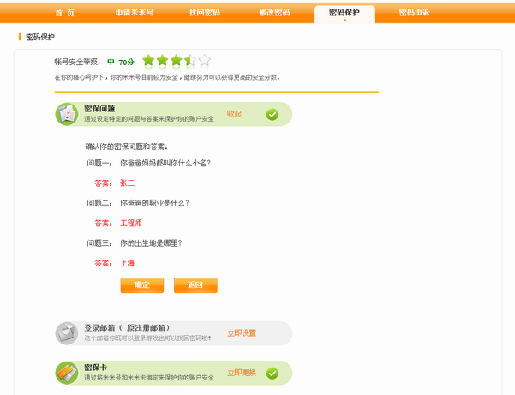The height and width of the screenshot is (395, 515).
Task: Click the empty fifth rating star
Action: (x=203, y=61)
